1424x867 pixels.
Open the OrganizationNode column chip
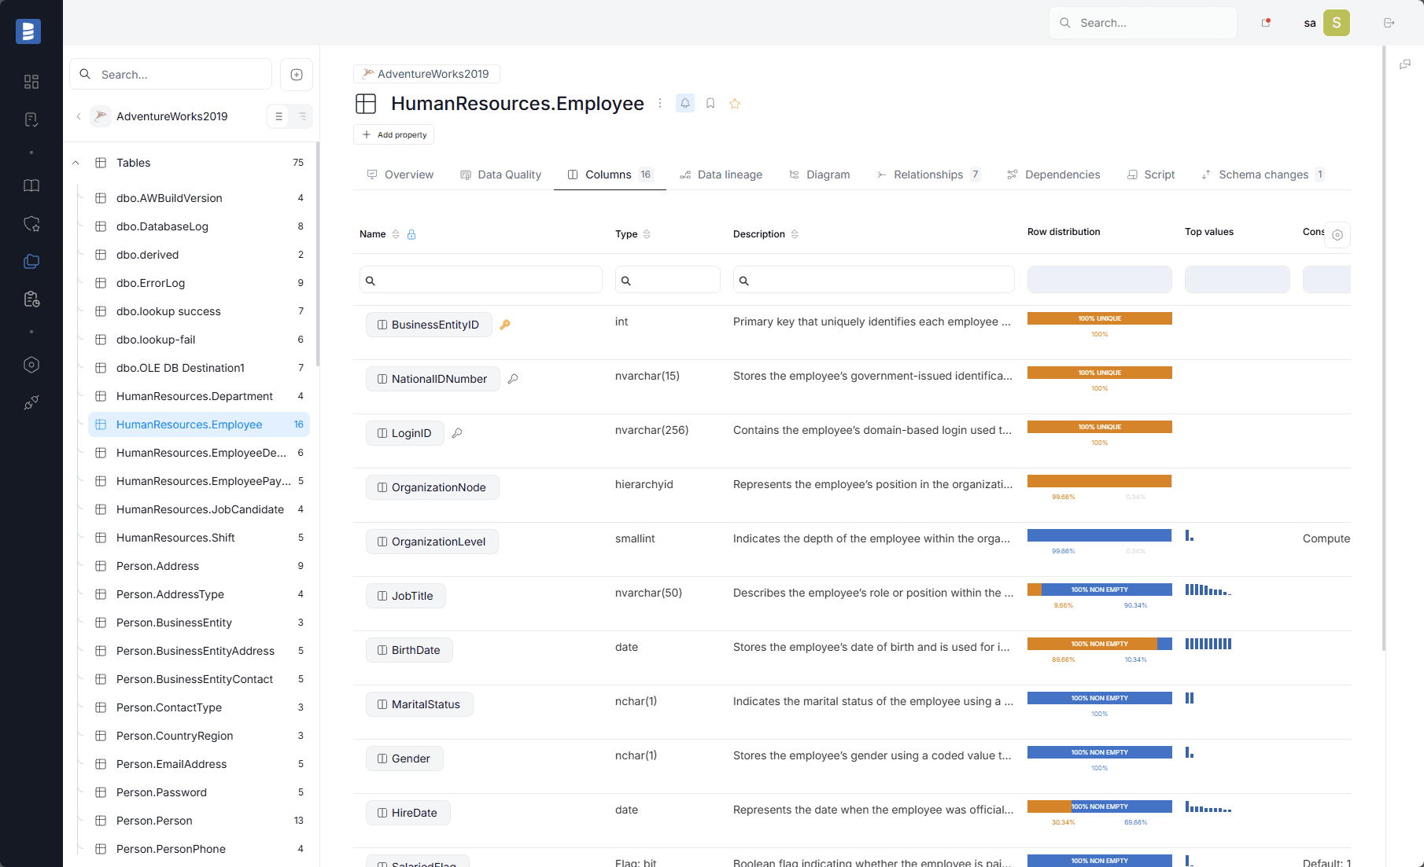pos(433,487)
